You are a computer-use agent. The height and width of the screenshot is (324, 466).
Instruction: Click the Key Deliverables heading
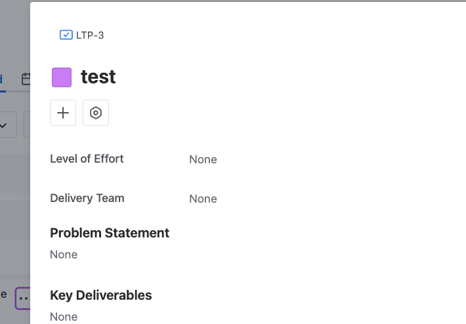pos(101,295)
